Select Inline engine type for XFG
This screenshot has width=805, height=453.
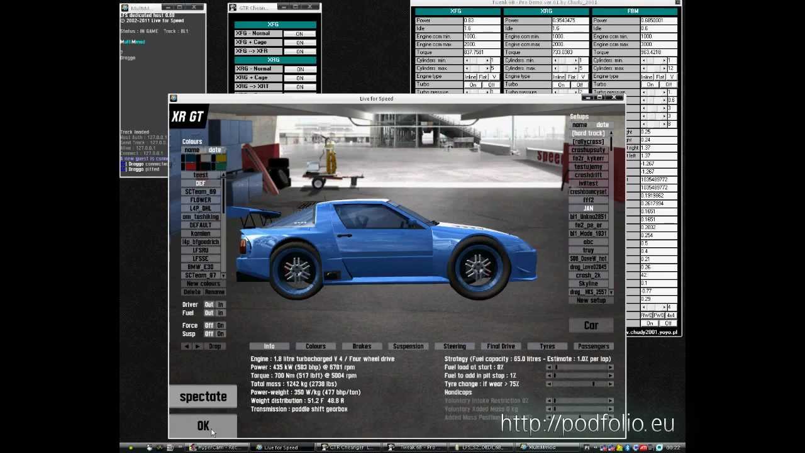[x=470, y=76]
